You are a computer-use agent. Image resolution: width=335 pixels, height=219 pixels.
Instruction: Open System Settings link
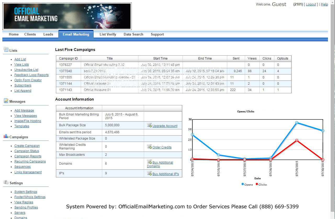coord(26,192)
